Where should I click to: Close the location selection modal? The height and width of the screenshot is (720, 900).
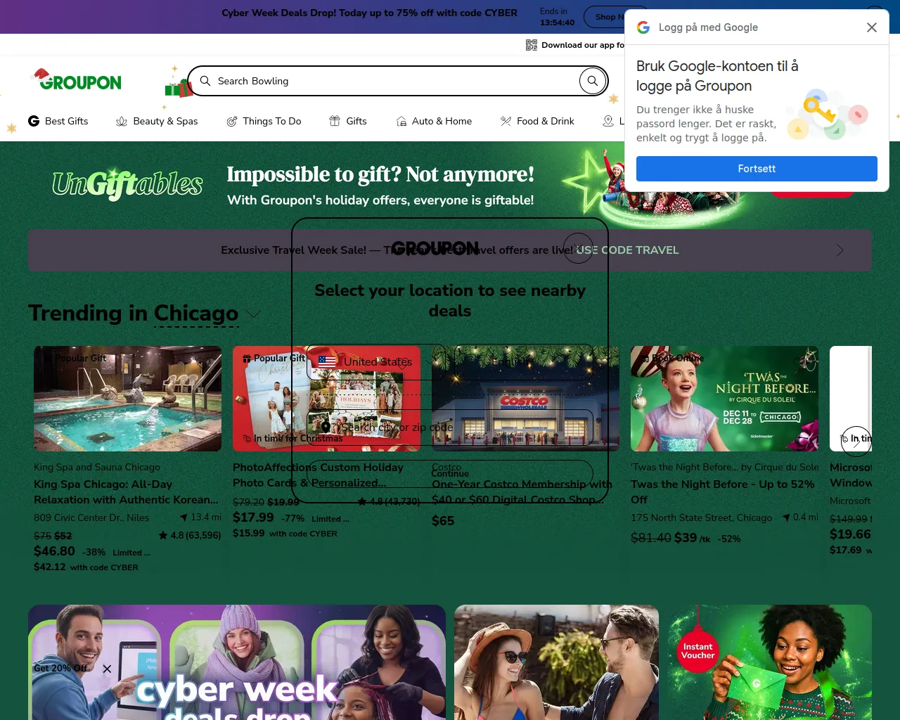point(579,248)
